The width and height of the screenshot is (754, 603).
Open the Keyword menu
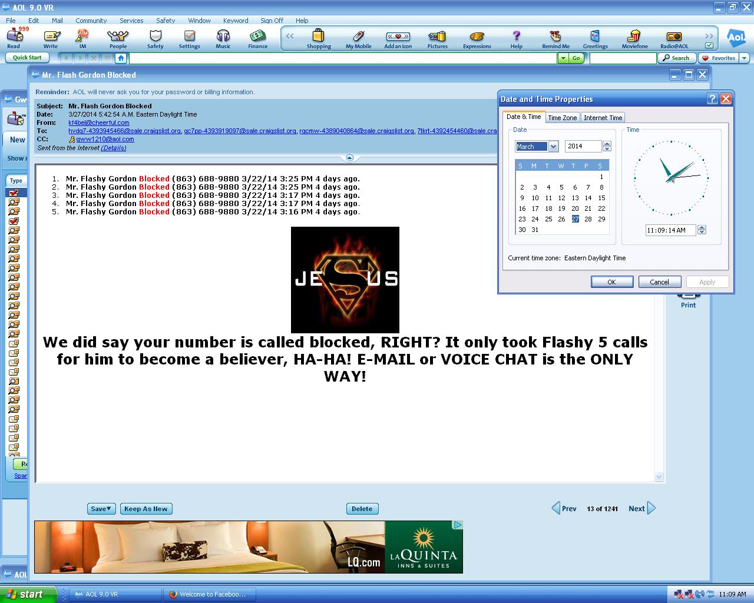[x=236, y=21]
